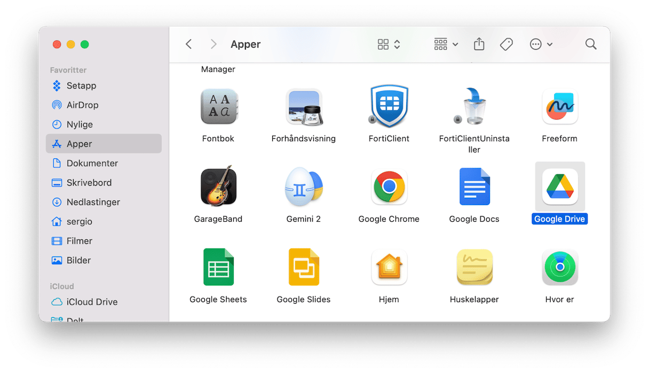Click the Share toolbar button
This screenshot has width=649, height=373.
pyautogui.click(x=479, y=44)
